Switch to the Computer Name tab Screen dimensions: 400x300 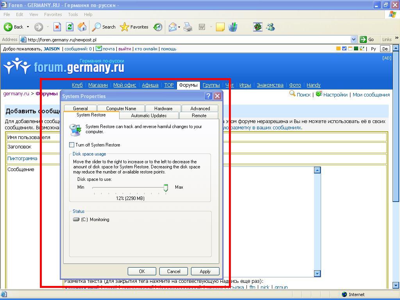click(x=121, y=108)
